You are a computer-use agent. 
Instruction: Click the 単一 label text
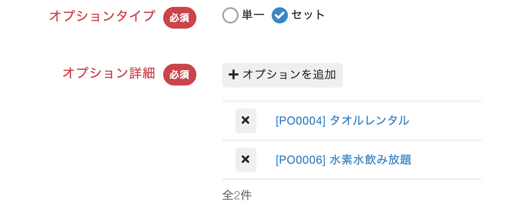[253, 15]
